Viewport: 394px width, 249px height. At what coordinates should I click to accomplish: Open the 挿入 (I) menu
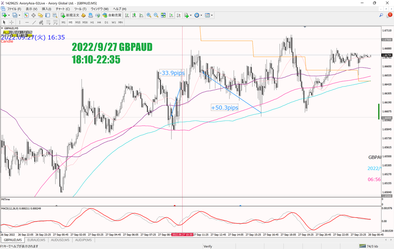(x=47, y=9)
